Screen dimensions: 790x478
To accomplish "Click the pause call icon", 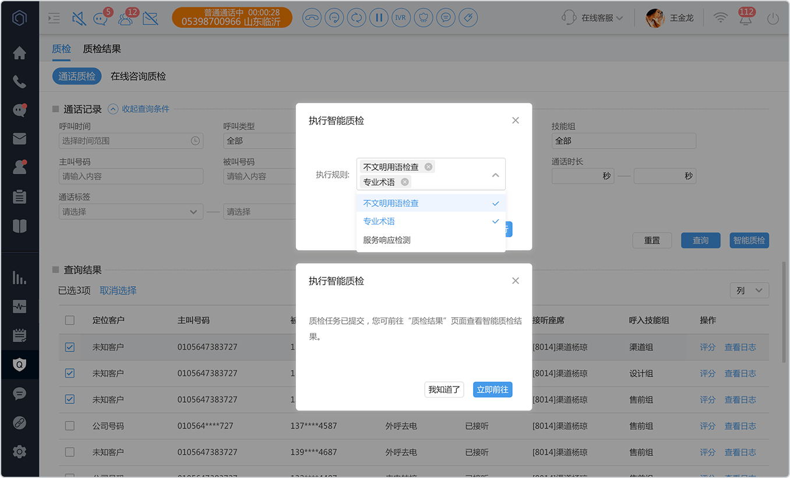I will tap(379, 18).
